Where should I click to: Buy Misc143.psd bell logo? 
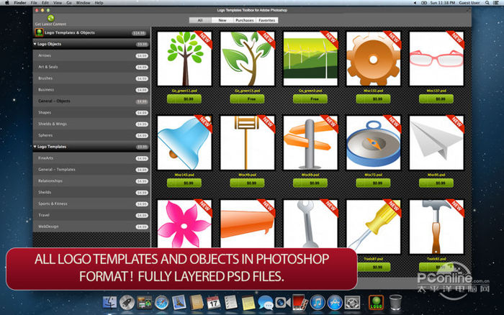pos(184,183)
